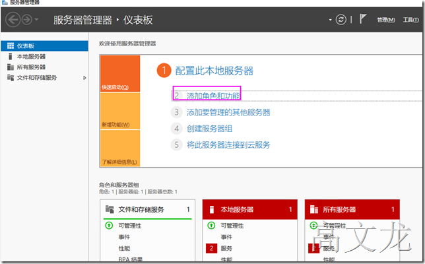Click the 所有服务器 sidebar icon

[x=11, y=67]
